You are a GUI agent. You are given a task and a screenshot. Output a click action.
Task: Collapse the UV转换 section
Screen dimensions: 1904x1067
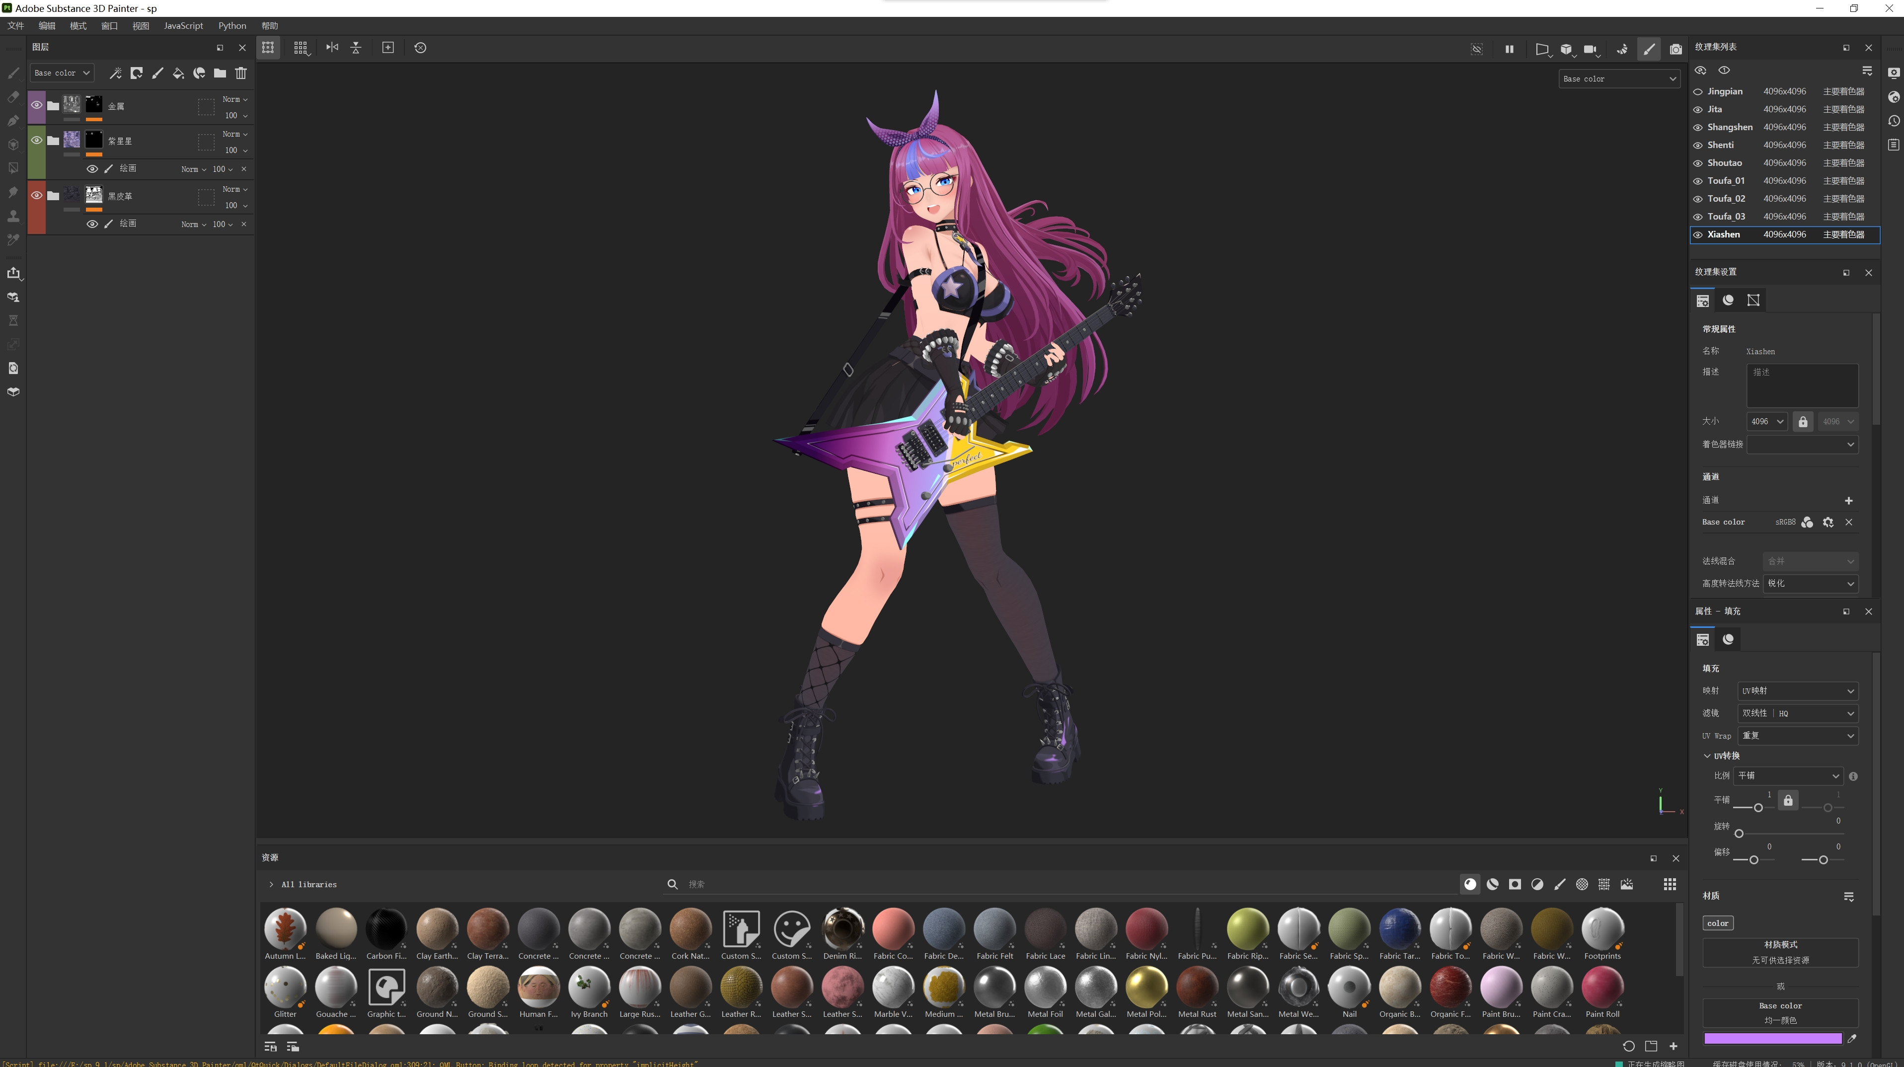tap(1707, 756)
